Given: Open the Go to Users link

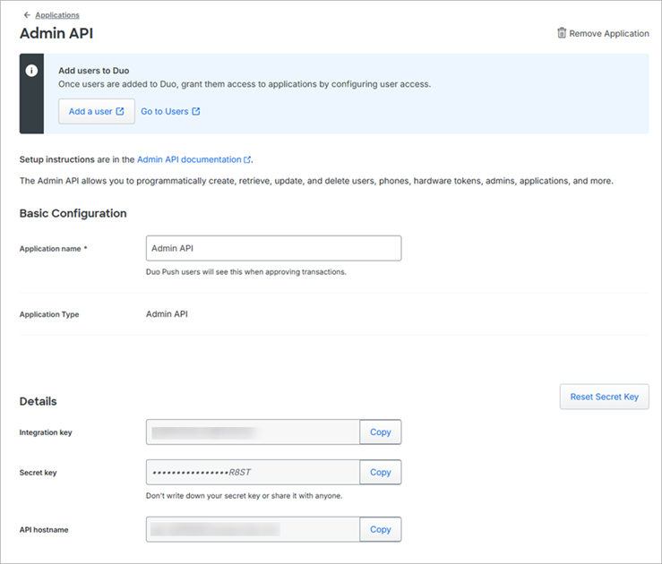Looking at the screenshot, I should pyautogui.click(x=170, y=111).
